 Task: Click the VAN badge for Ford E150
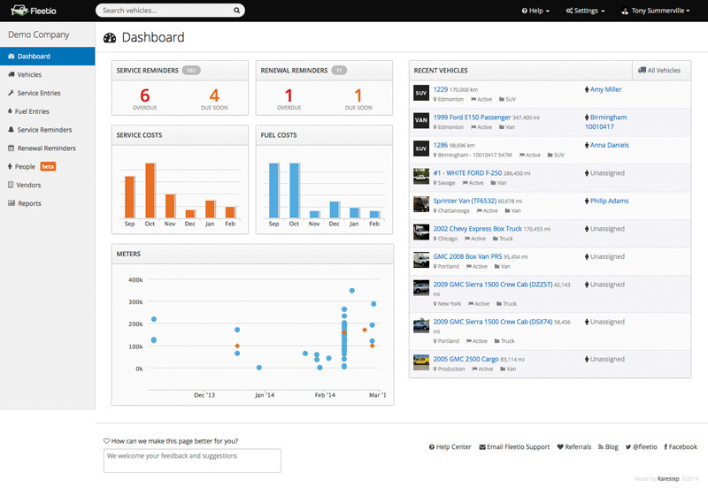(x=421, y=120)
